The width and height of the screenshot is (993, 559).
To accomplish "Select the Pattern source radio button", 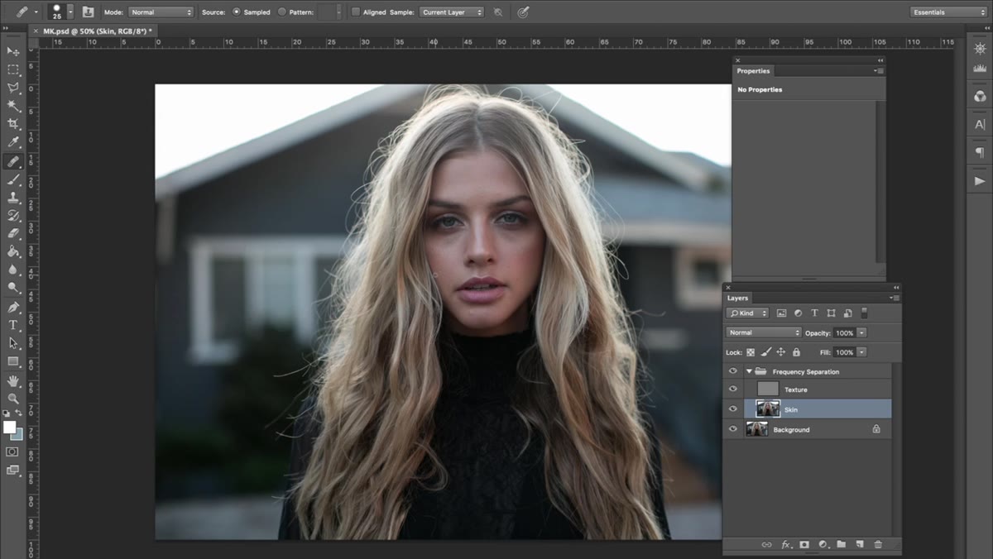I will [x=282, y=12].
